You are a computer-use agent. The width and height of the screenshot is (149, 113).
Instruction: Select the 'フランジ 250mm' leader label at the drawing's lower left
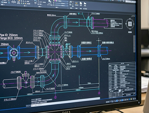10,99
